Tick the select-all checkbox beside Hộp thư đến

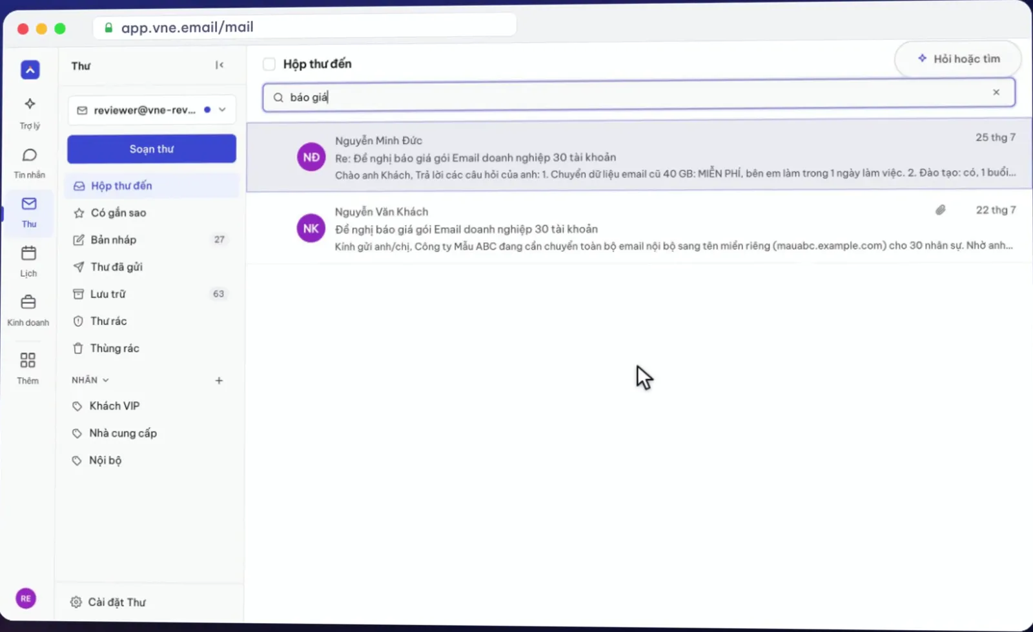[x=269, y=64]
